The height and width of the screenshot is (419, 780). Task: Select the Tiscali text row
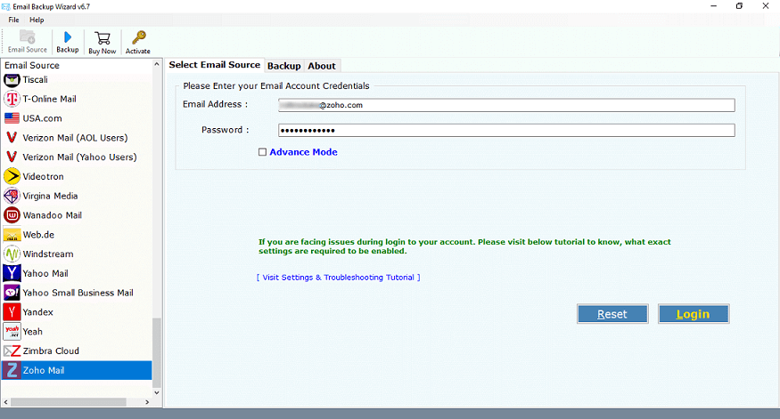(36, 79)
